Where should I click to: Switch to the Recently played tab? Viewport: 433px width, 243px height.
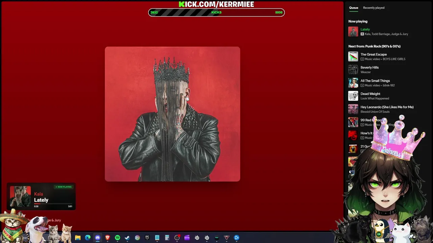(x=374, y=8)
